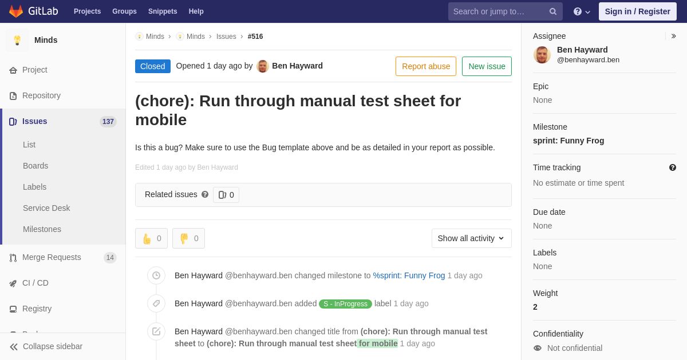687x360 pixels.
Task: Click the label tag activity icon
Action: click(156, 303)
